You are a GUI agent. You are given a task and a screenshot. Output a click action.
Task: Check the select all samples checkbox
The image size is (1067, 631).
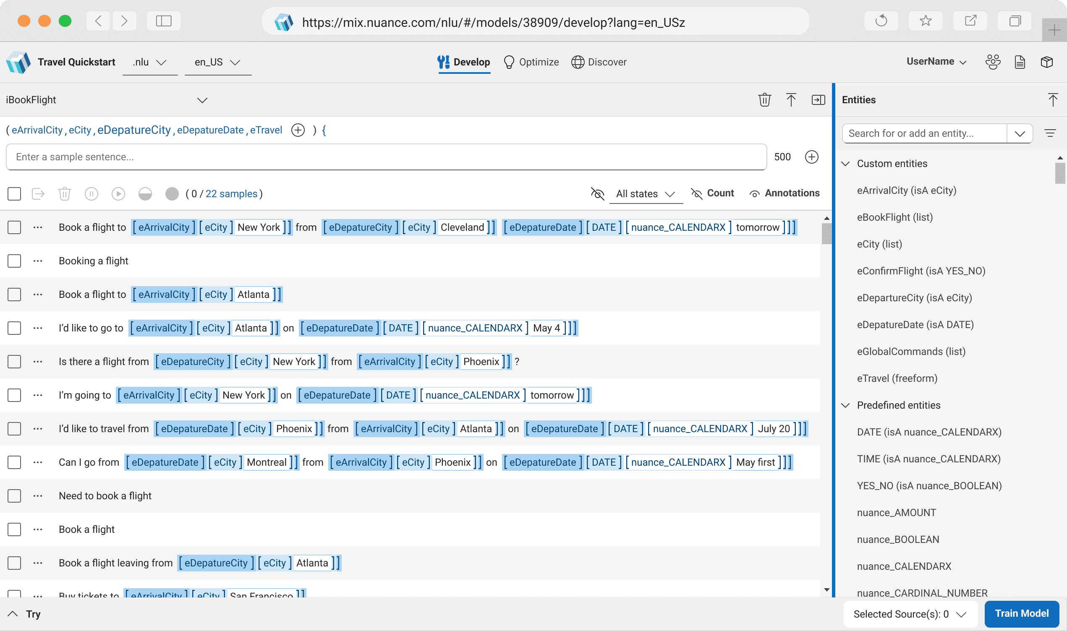14,194
